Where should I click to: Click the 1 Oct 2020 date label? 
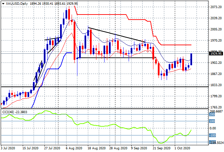(183, 148)
